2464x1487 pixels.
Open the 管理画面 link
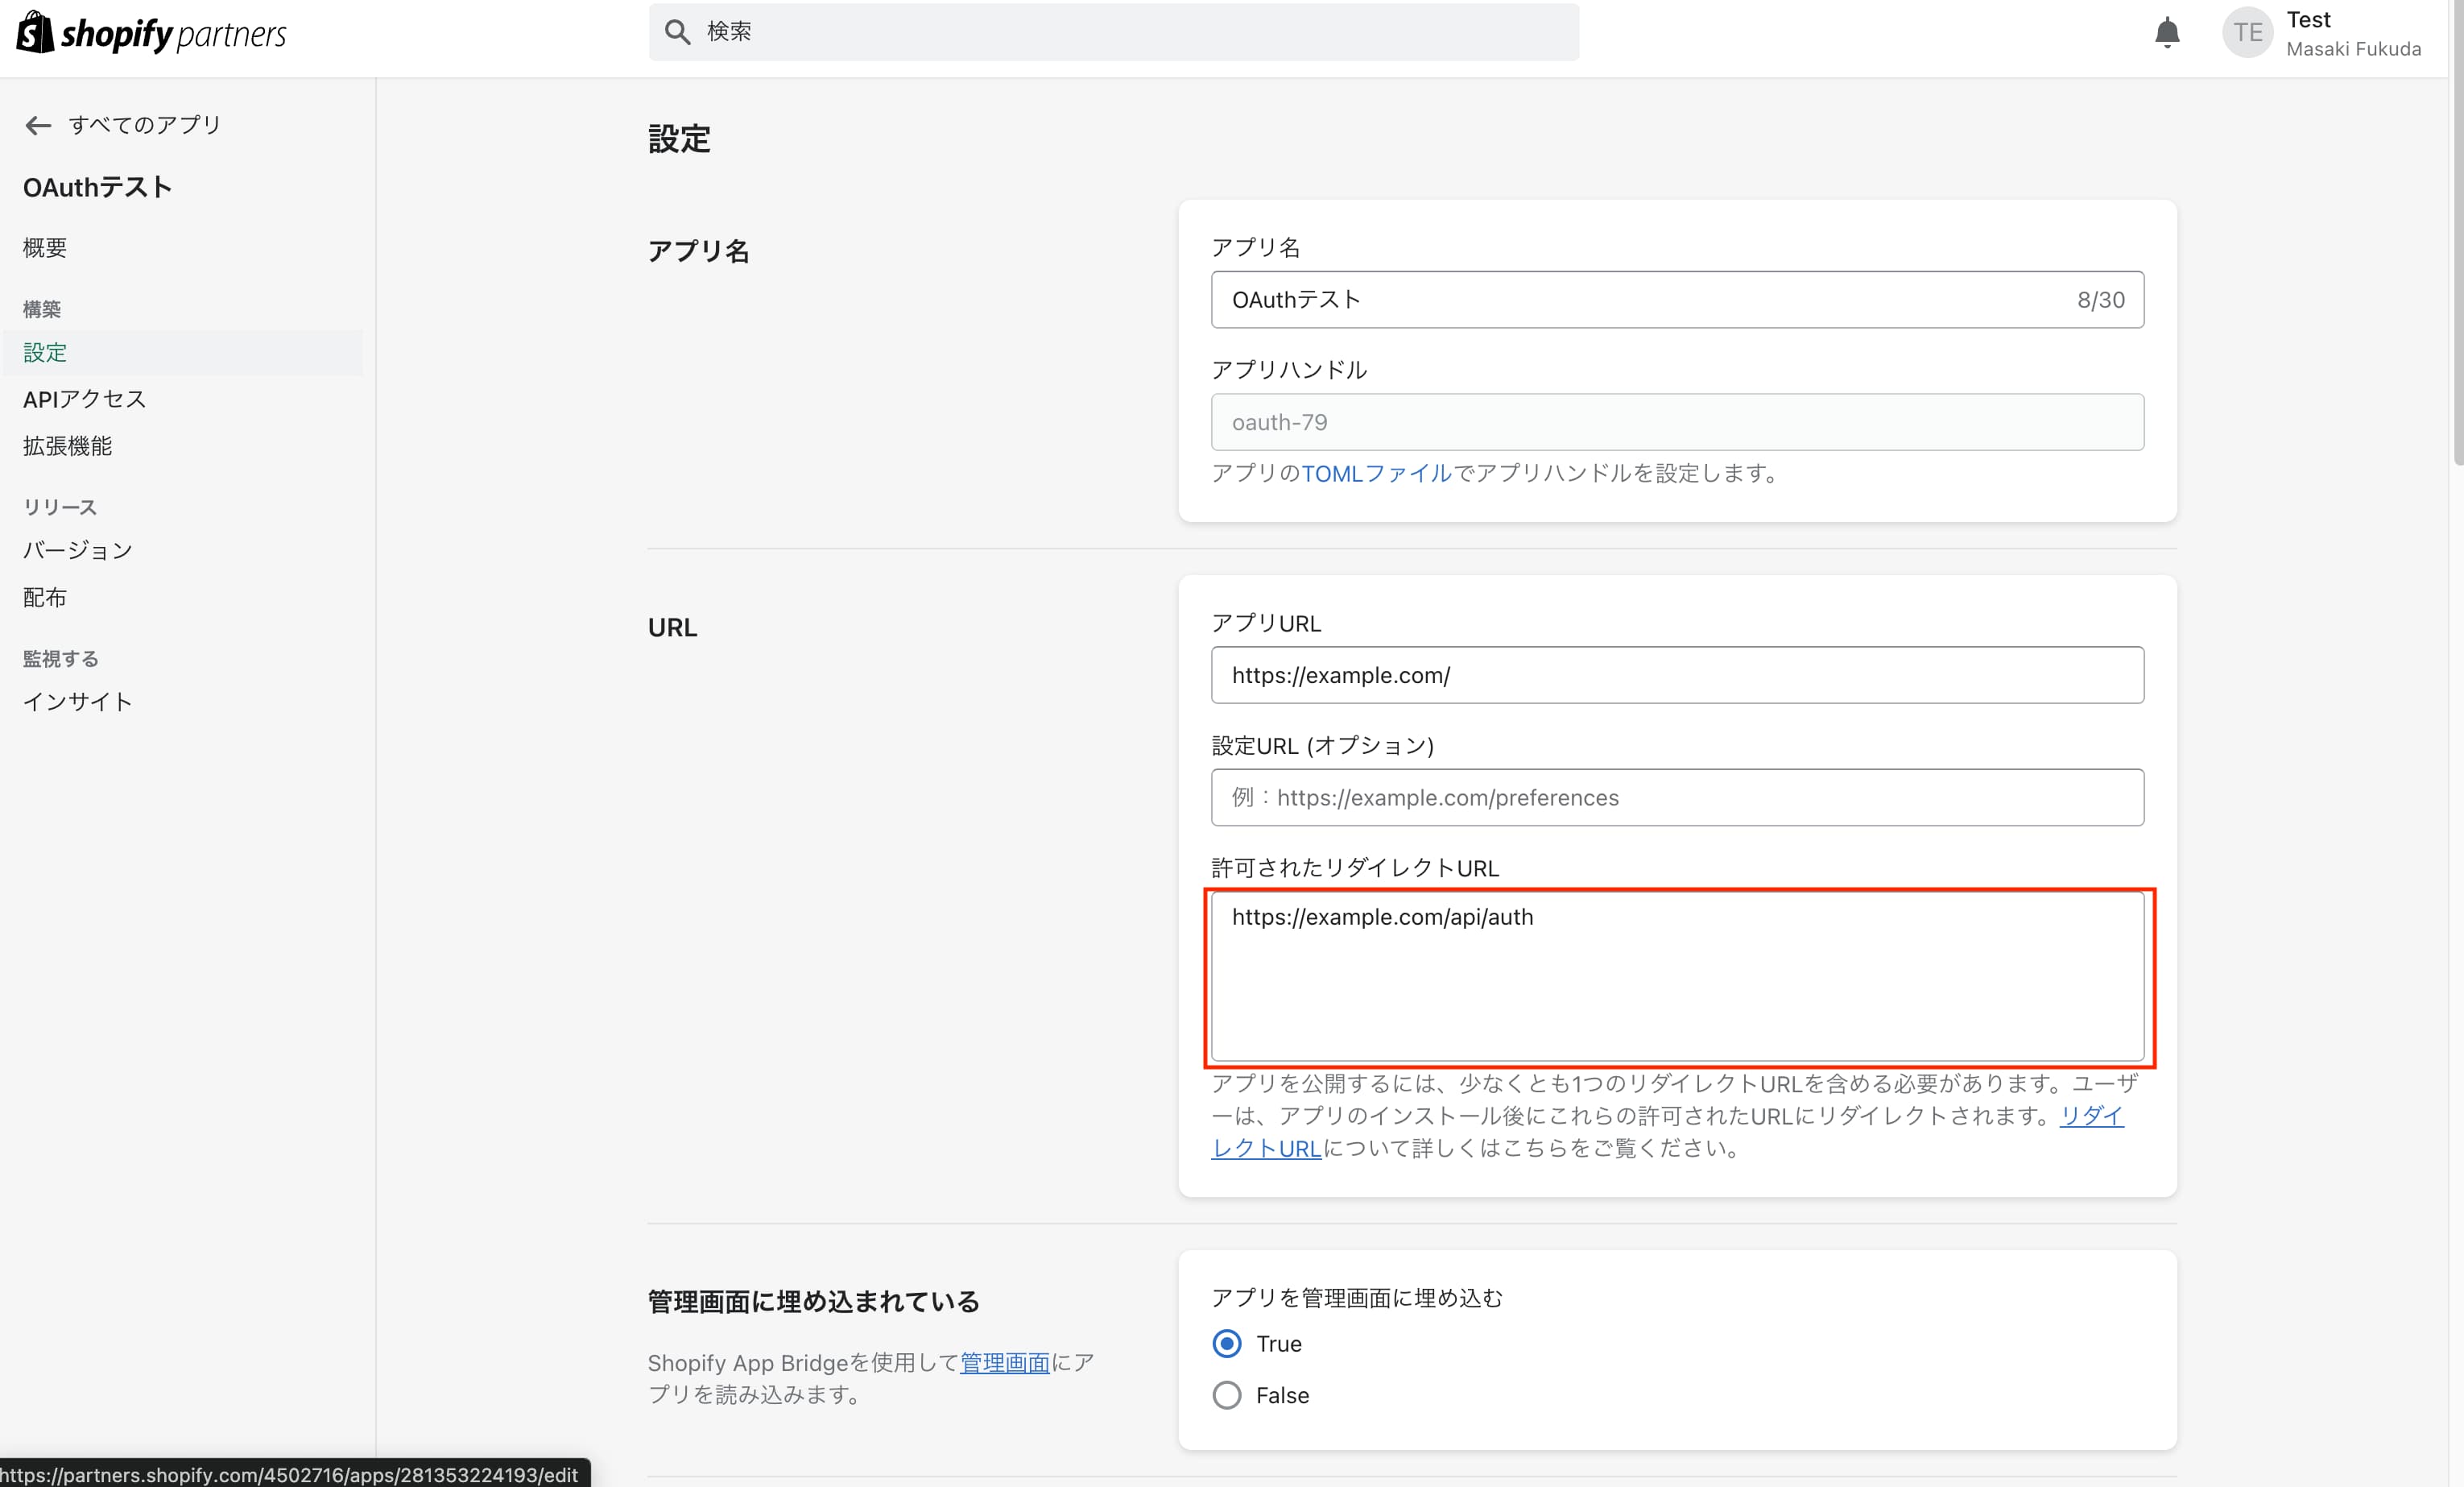pos(1005,1362)
